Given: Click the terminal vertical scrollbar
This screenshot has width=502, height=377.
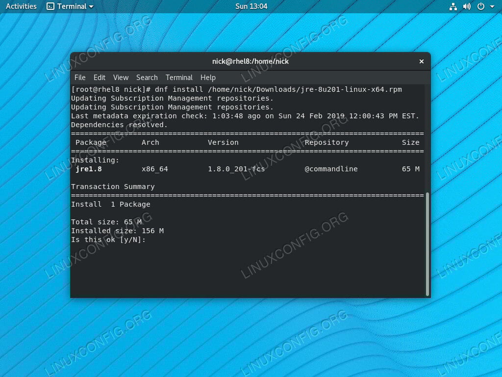Looking at the screenshot, I should coord(427,244).
